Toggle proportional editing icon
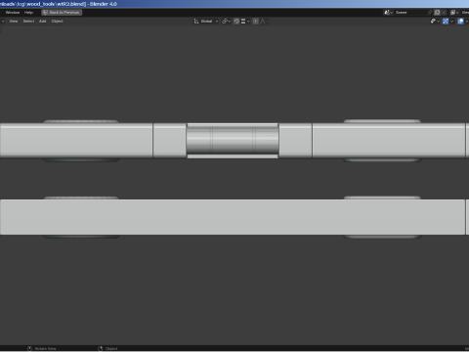Screen dimensions: 469x352 pos(256,22)
